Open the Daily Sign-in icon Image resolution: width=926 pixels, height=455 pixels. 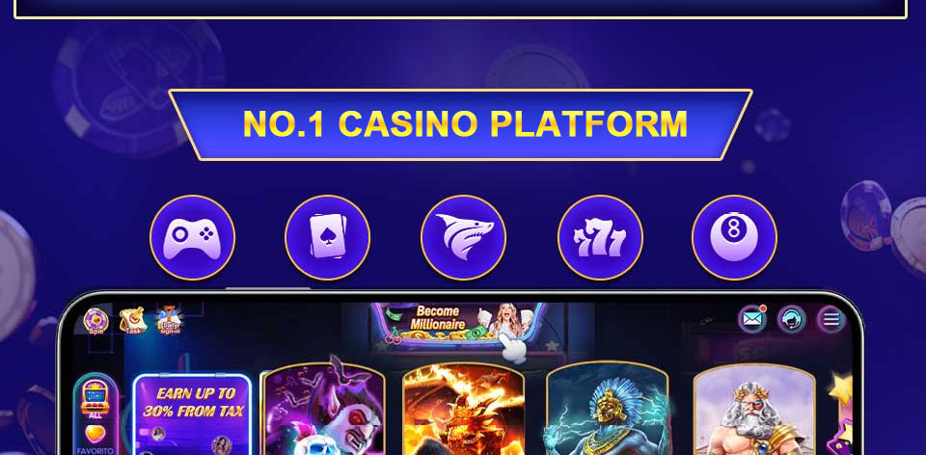click(169, 320)
